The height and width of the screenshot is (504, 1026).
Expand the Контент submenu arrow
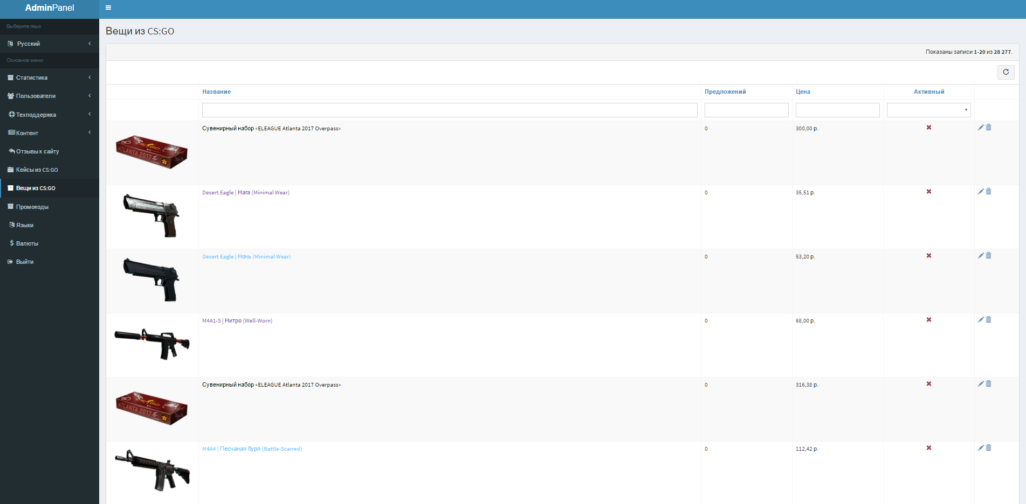pyautogui.click(x=89, y=132)
